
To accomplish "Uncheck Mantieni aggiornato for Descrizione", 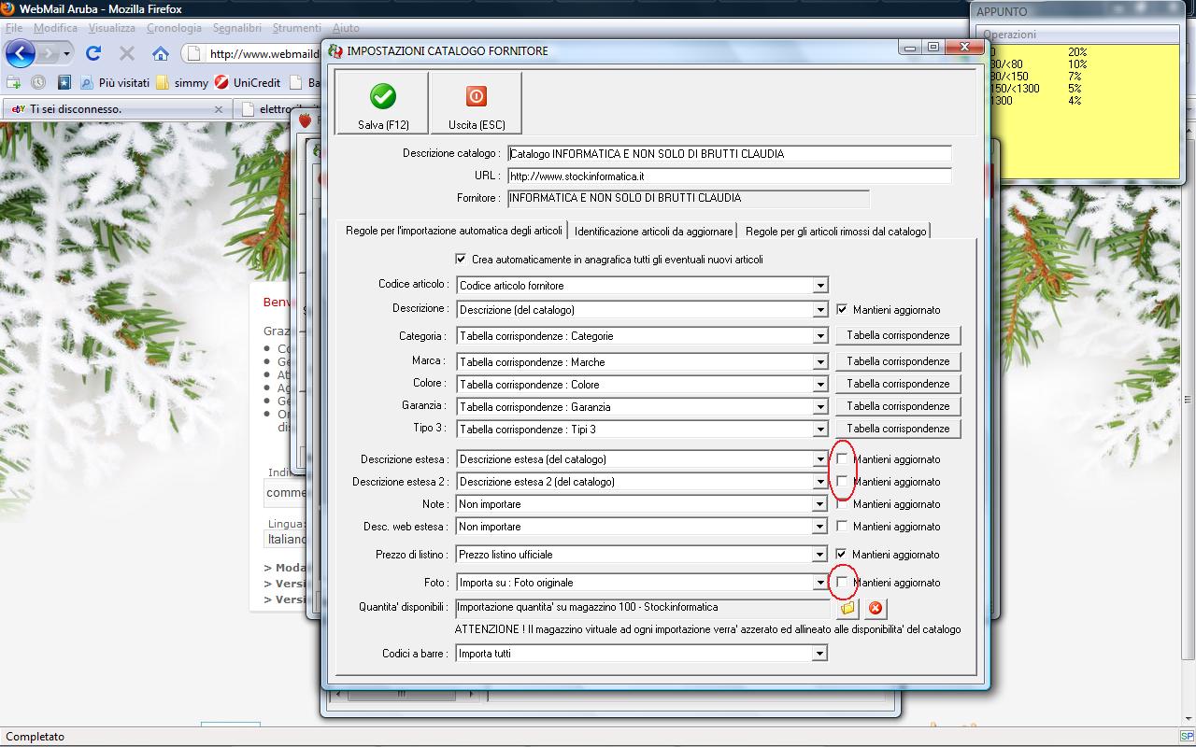I will pos(842,309).
